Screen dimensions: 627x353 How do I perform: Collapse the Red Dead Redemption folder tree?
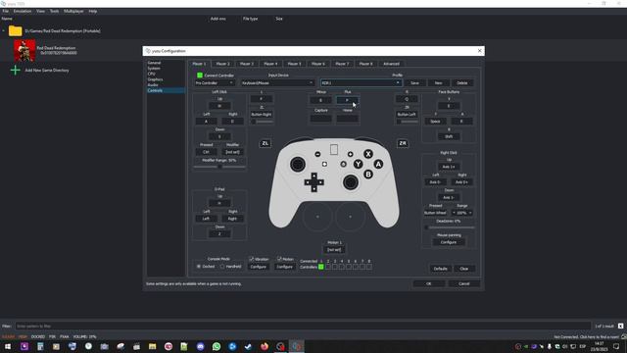coord(4,30)
